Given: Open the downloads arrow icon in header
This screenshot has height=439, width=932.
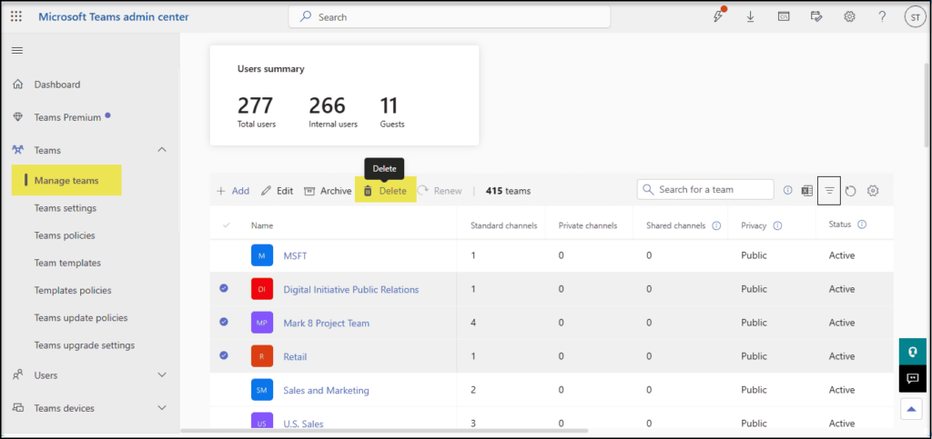Looking at the screenshot, I should (750, 16).
